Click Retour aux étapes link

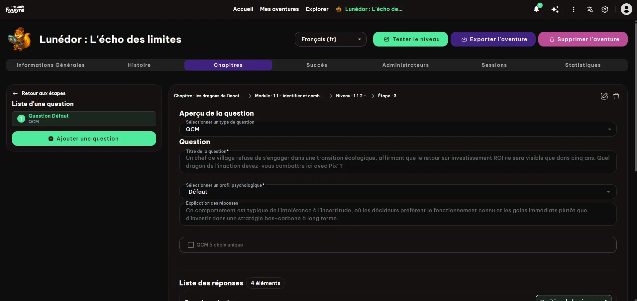[44, 93]
